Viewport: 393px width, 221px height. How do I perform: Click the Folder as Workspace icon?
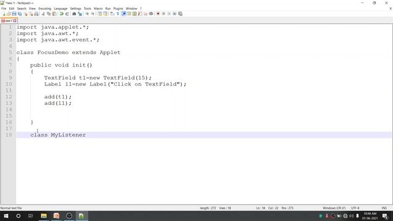[x=146, y=14]
